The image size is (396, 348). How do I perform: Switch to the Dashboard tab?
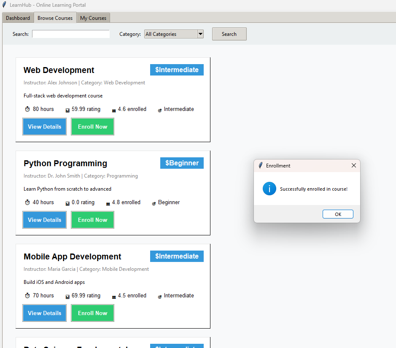tap(18, 18)
